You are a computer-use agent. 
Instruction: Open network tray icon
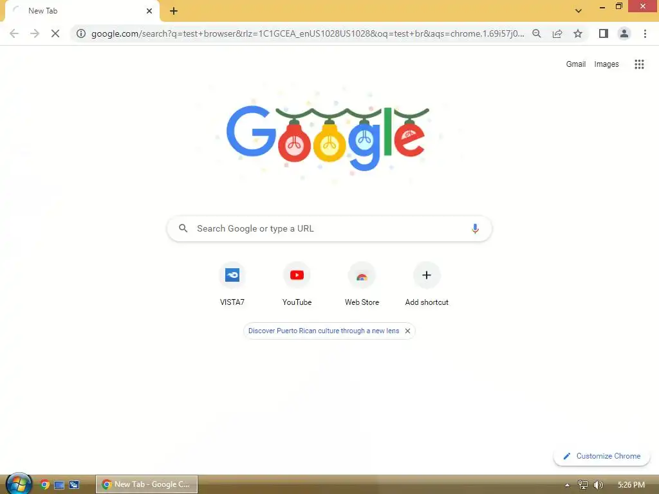coord(582,485)
